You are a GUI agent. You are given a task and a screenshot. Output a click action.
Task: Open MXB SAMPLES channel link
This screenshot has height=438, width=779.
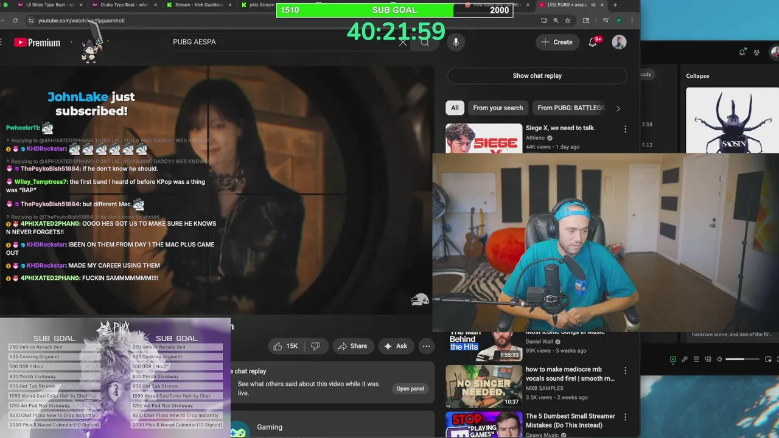pos(545,388)
